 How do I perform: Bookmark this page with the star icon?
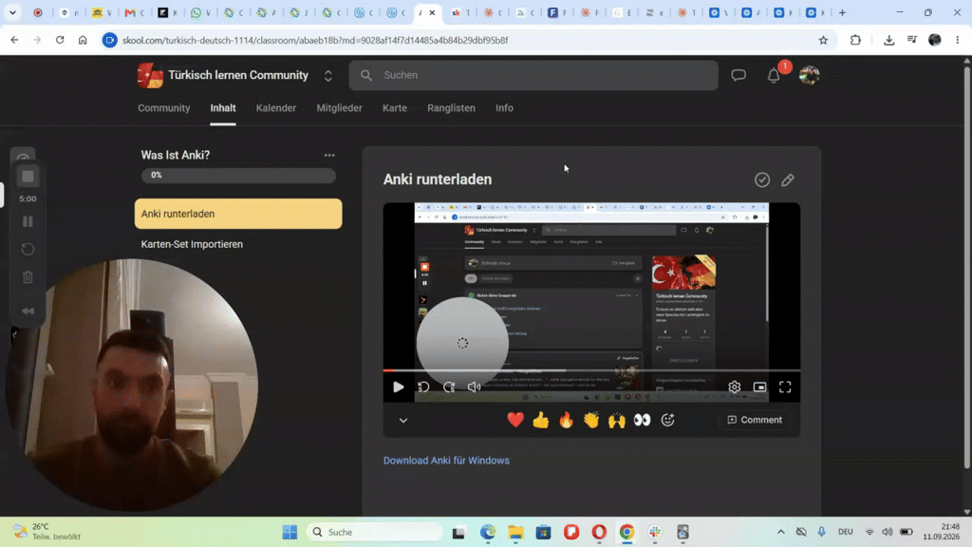pyautogui.click(x=823, y=40)
